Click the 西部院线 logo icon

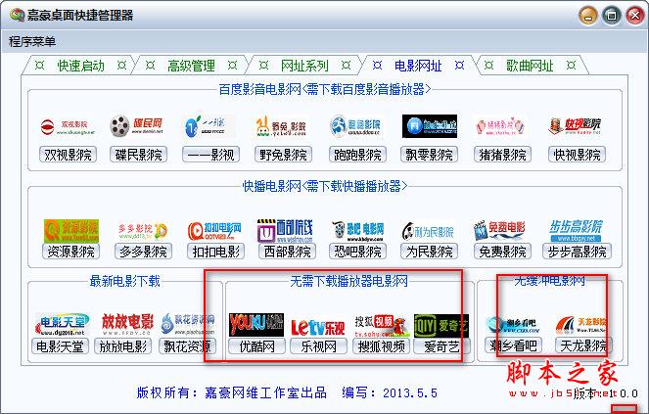tap(285, 231)
